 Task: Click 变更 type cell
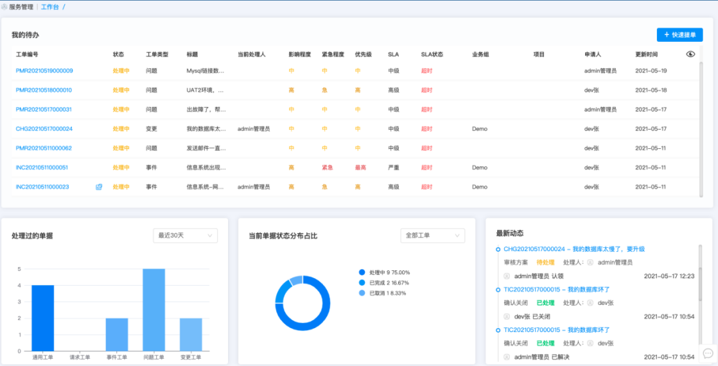[x=151, y=129]
